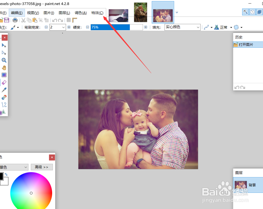This screenshot has height=209, width=263.
Task: Open the 调色 menu
Action: pos(80,13)
